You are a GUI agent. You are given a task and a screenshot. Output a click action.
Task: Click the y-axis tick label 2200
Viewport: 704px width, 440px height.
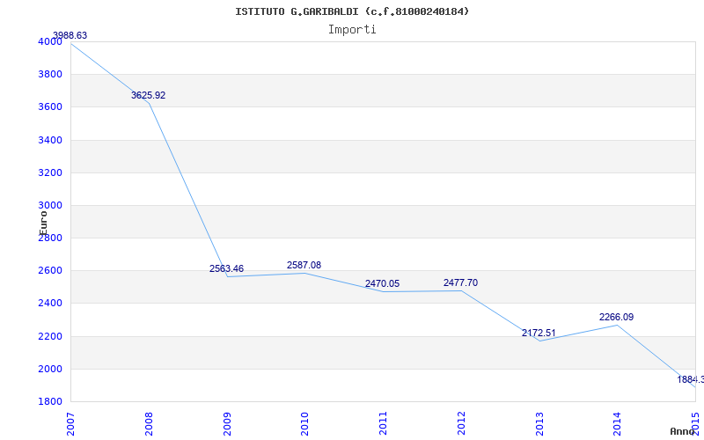tap(50, 336)
